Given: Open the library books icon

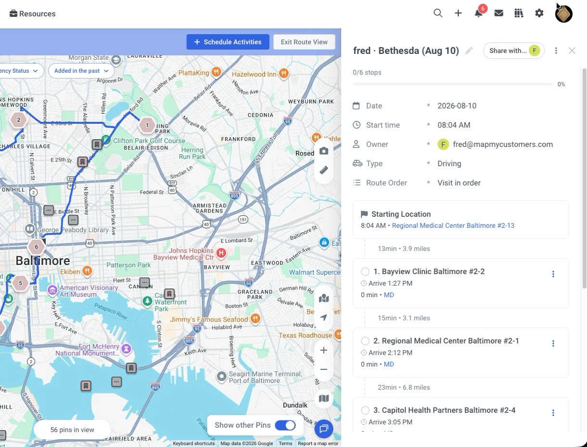Looking at the screenshot, I should pos(519,13).
